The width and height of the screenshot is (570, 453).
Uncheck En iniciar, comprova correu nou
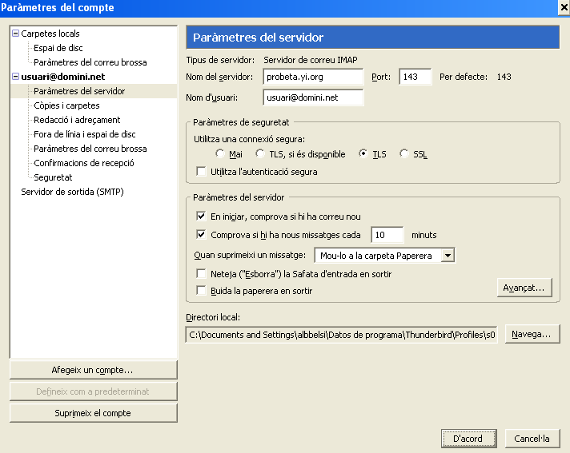(201, 217)
